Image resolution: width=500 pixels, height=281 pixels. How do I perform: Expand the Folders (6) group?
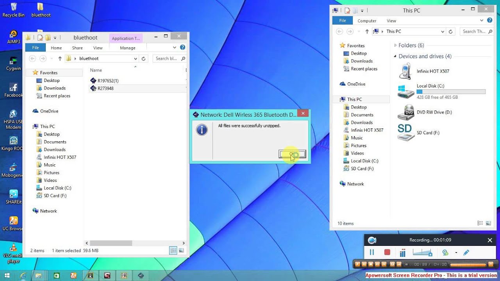pyautogui.click(x=395, y=45)
